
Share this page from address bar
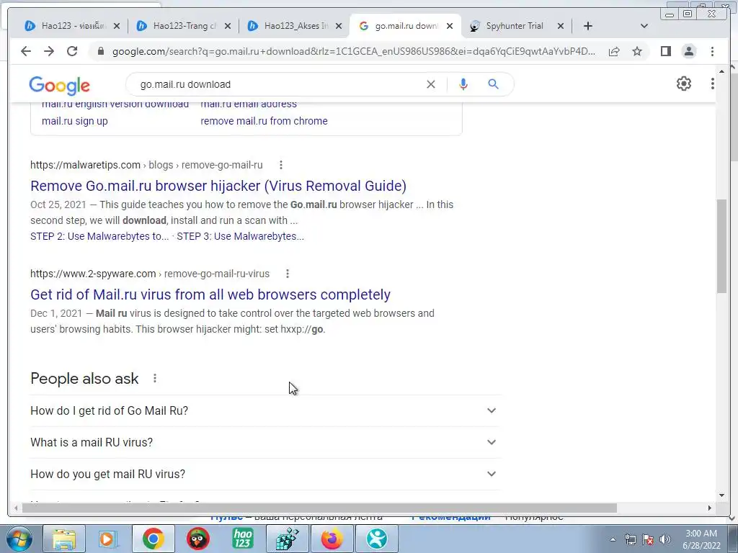pos(614,51)
